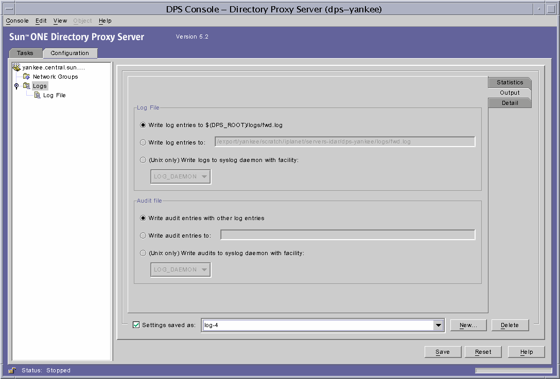The height and width of the screenshot is (379, 560).
Task: Select 'Write audit entries to:' radio
Action: pos(143,236)
